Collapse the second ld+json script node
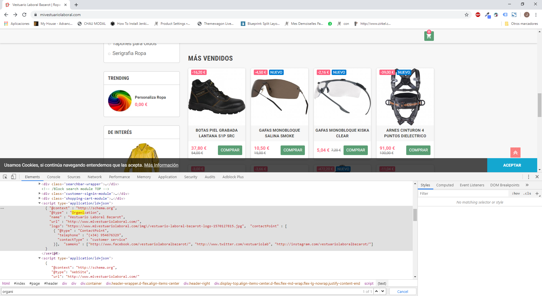The image size is (542, 296). pos(40,258)
